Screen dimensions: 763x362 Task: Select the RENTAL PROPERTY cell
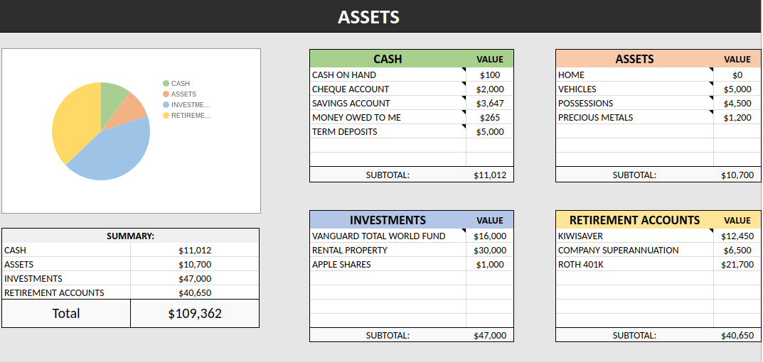(x=388, y=251)
